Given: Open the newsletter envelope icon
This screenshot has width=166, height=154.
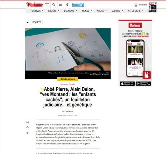Looking at the screenshot, I should [x=61, y=5].
